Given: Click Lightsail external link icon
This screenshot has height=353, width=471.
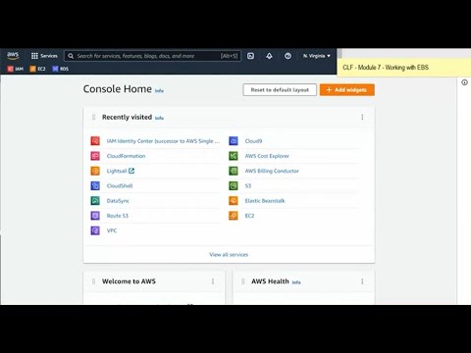Looking at the screenshot, I should pyautogui.click(x=131, y=171).
